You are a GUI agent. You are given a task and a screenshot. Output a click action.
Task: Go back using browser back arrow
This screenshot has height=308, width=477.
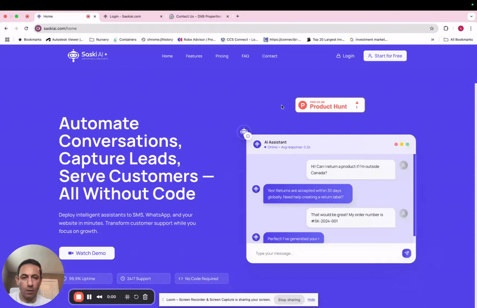coord(7,28)
